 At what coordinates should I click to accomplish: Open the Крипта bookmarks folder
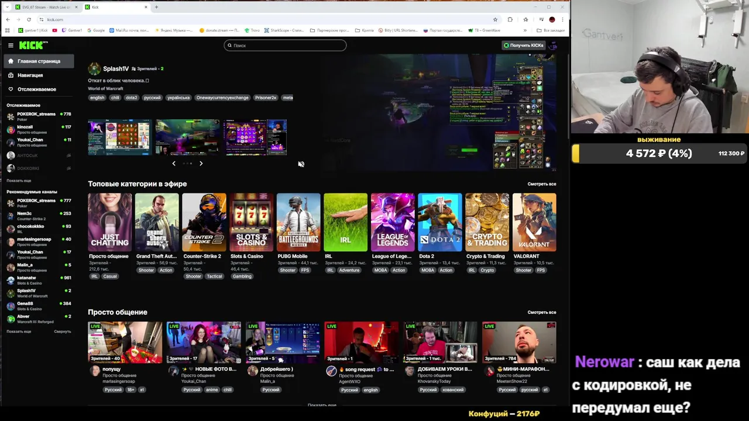coord(365,30)
